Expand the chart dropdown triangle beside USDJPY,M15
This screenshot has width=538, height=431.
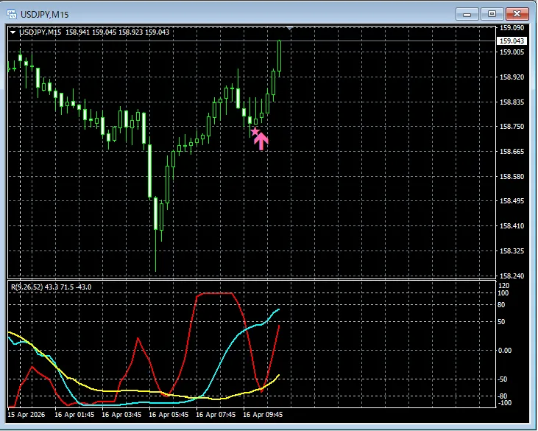[x=13, y=32]
